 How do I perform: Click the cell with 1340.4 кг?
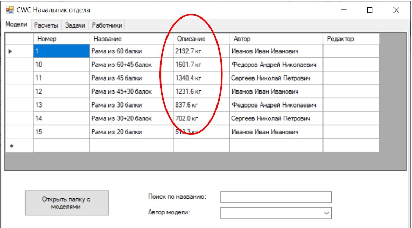click(x=201, y=78)
